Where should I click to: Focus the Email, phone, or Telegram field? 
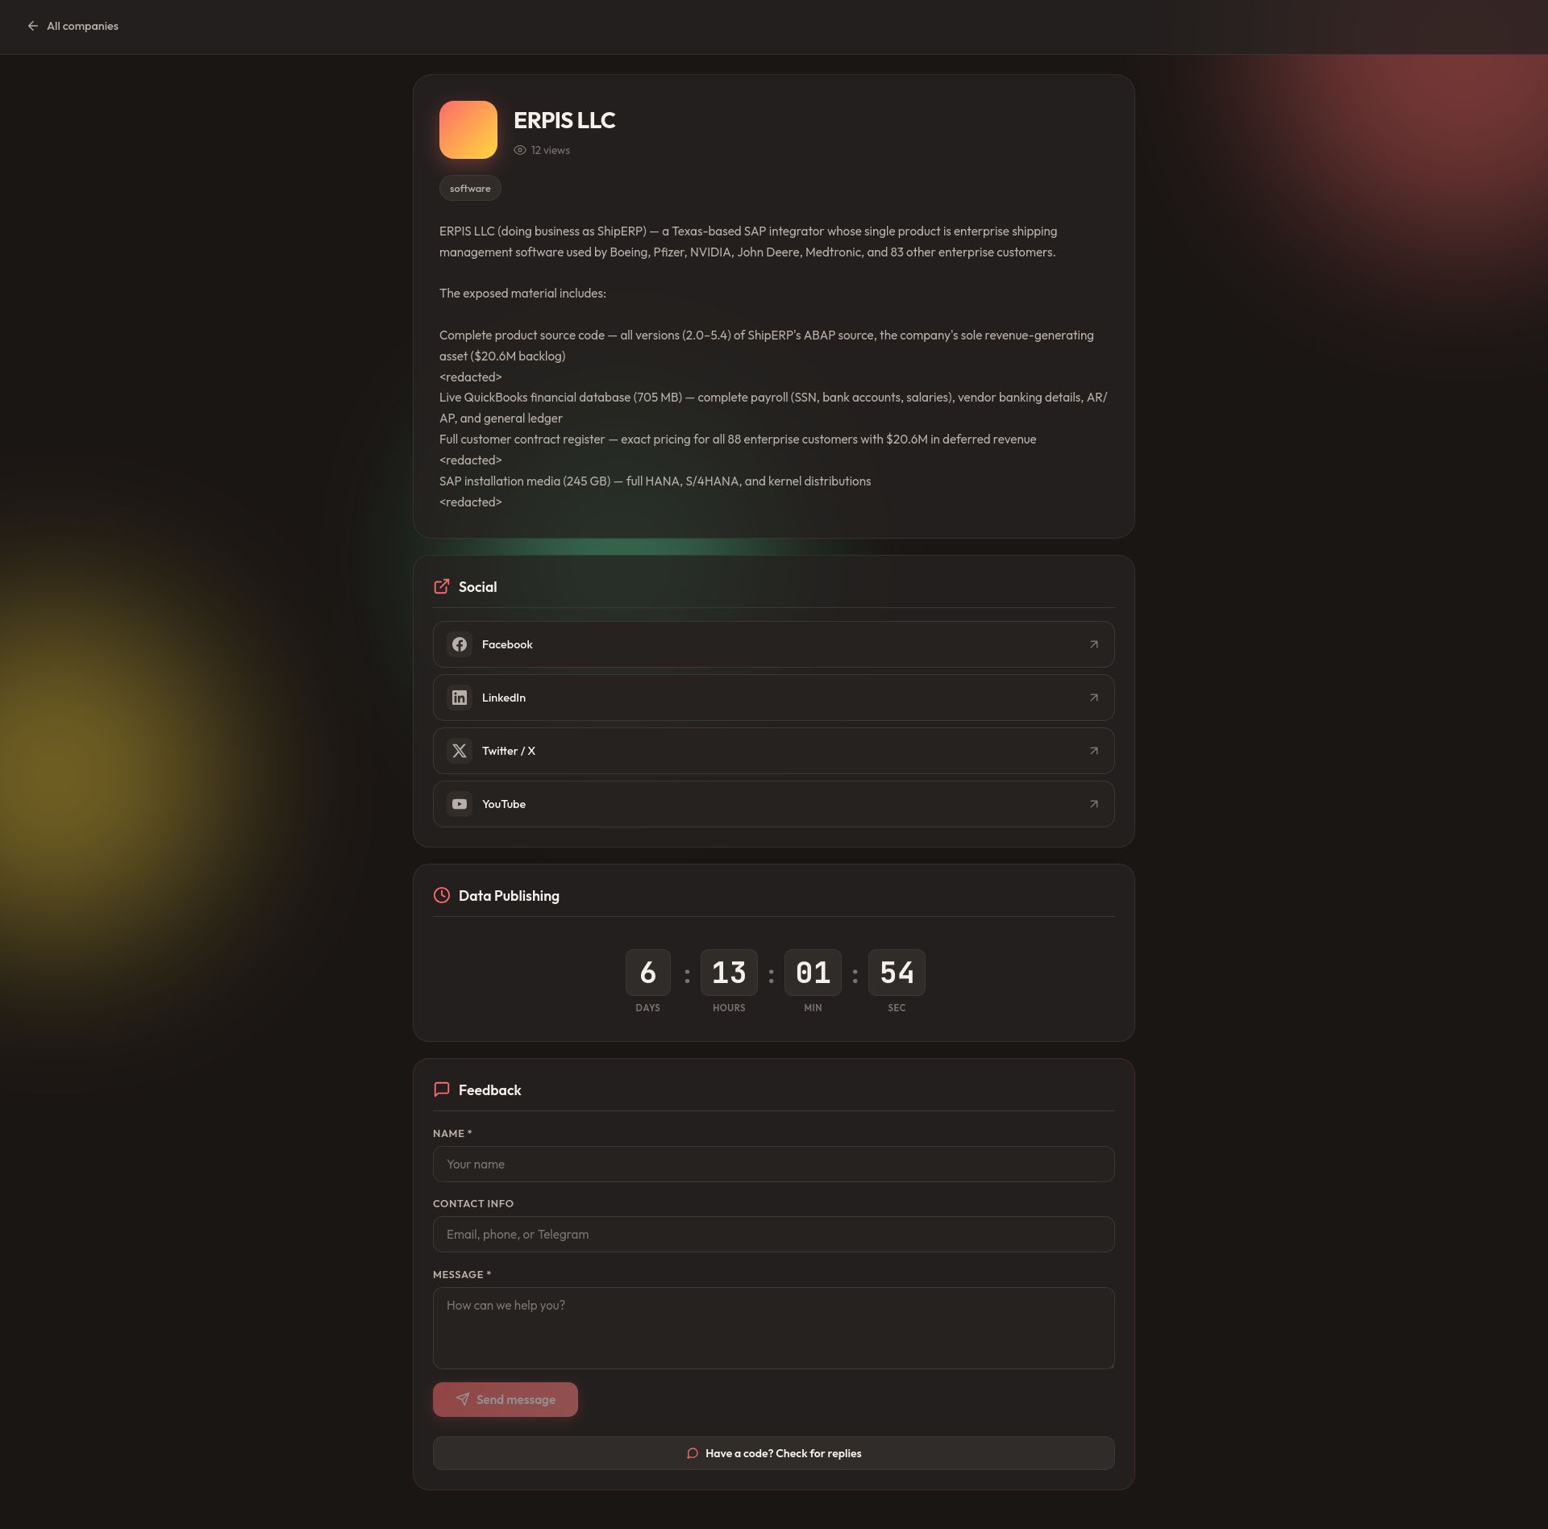click(774, 1235)
